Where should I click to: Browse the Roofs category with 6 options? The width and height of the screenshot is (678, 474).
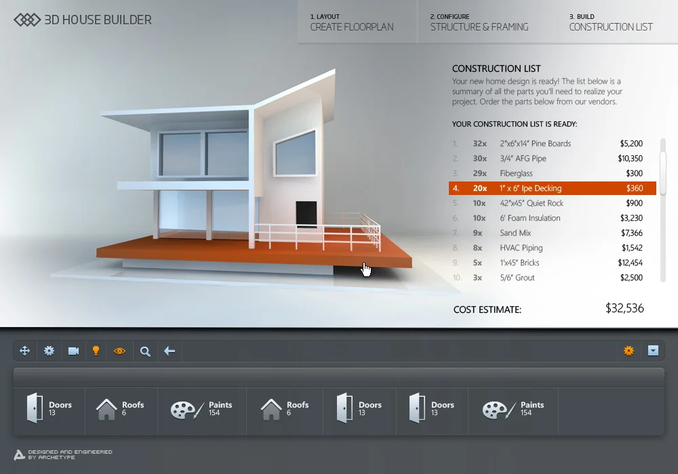[121, 410]
